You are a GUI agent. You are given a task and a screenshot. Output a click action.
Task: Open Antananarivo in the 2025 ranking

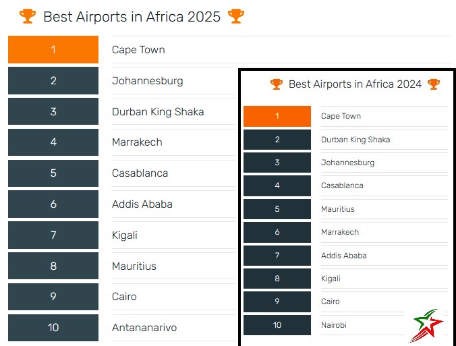coord(144,328)
